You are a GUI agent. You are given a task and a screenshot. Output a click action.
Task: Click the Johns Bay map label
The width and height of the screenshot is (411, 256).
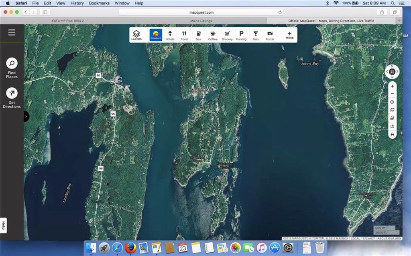310,64
